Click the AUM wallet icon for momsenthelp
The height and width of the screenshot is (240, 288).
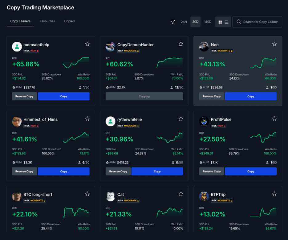[14, 87]
